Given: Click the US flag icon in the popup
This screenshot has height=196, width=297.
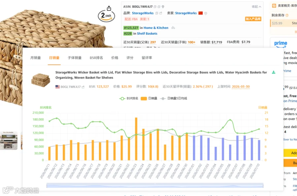Looking at the screenshot, I should click(x=57, y=87).
